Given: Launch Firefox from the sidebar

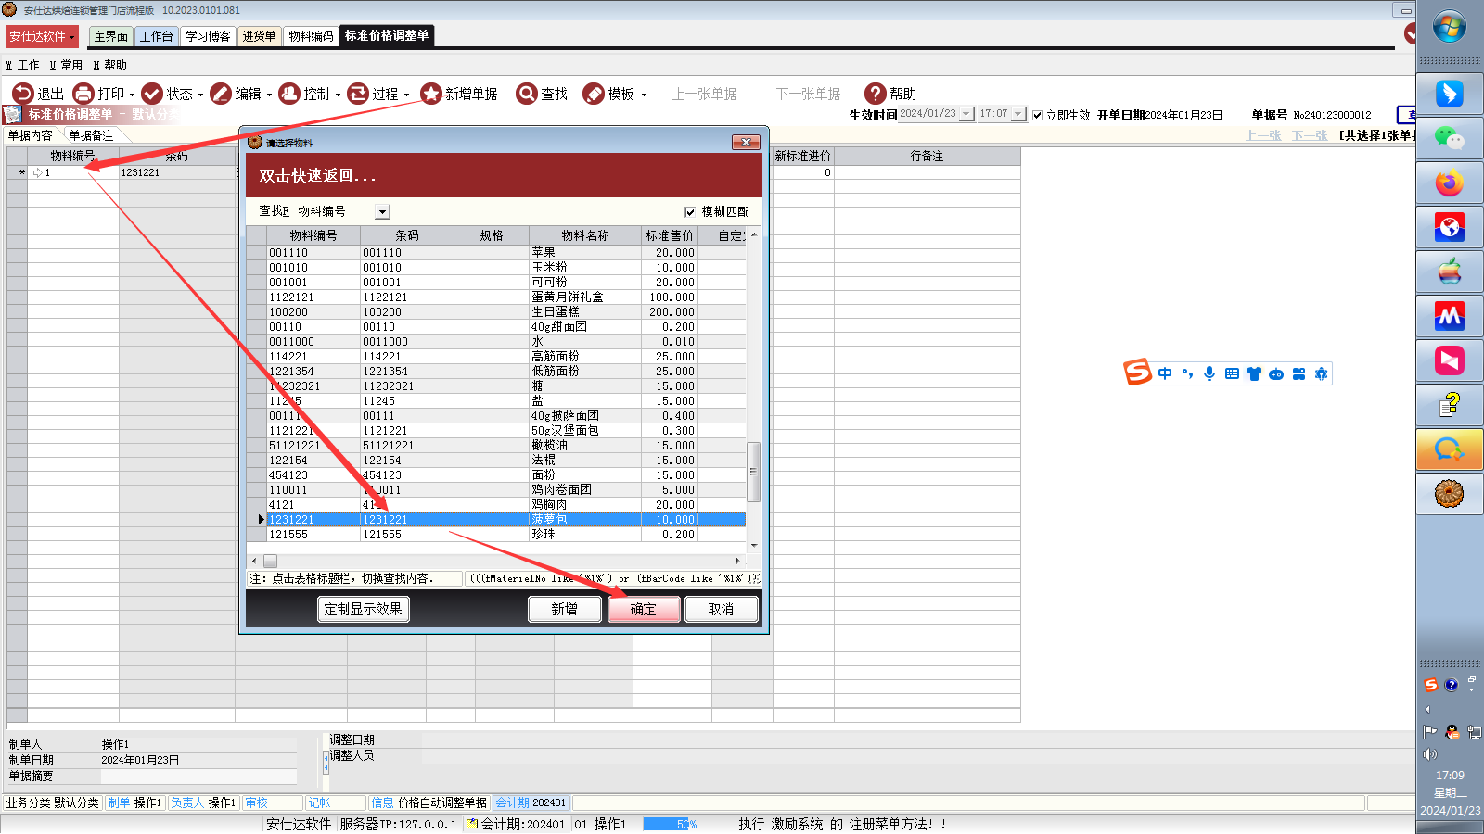Looking at the screenshot, I should coord(1449,183).
